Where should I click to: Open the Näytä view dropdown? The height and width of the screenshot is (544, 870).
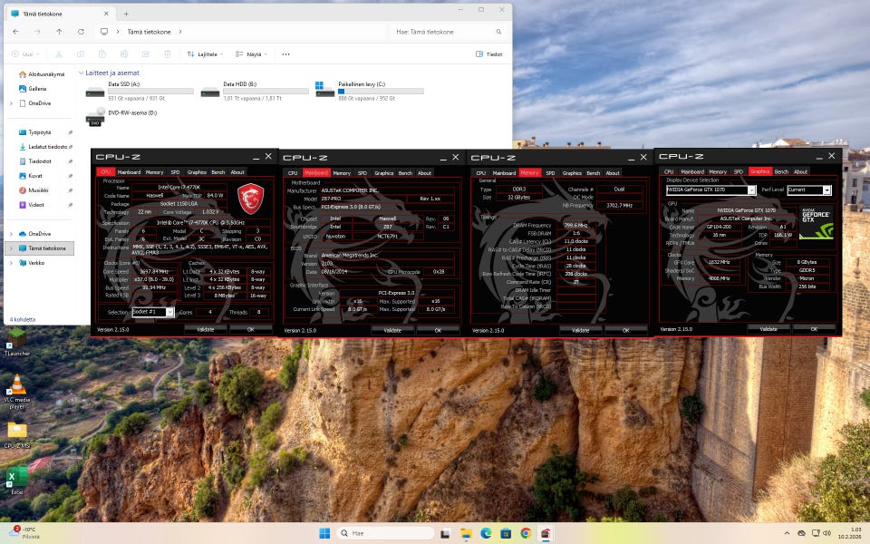[251, 54]
